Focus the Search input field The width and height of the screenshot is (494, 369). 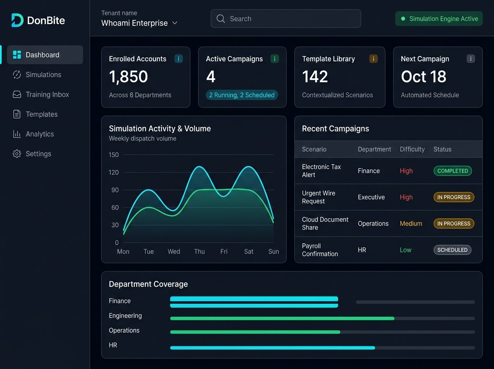[286, 19]
